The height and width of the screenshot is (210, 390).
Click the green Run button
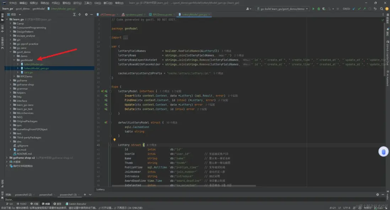(313, 9)
